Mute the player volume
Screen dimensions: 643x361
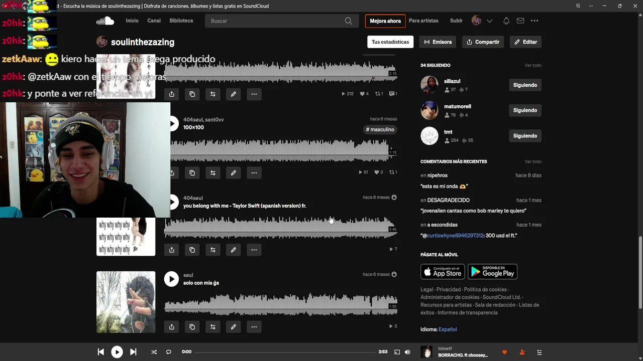[407, 352]
